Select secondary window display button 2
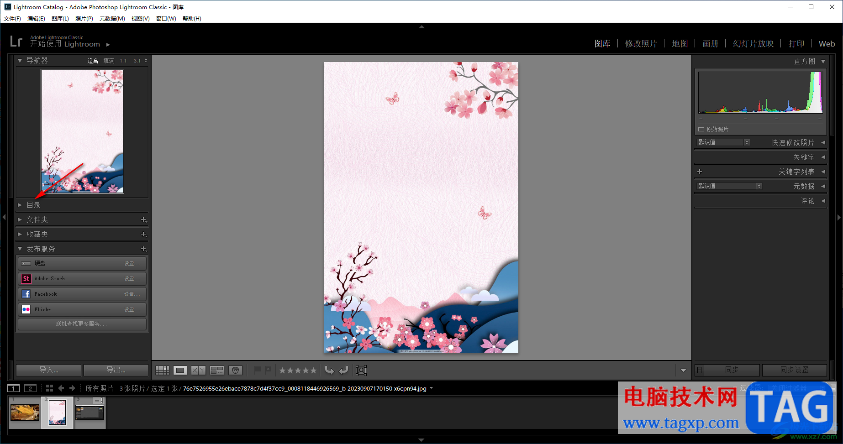Screen dimensions: 843x444 click(30, 388)
